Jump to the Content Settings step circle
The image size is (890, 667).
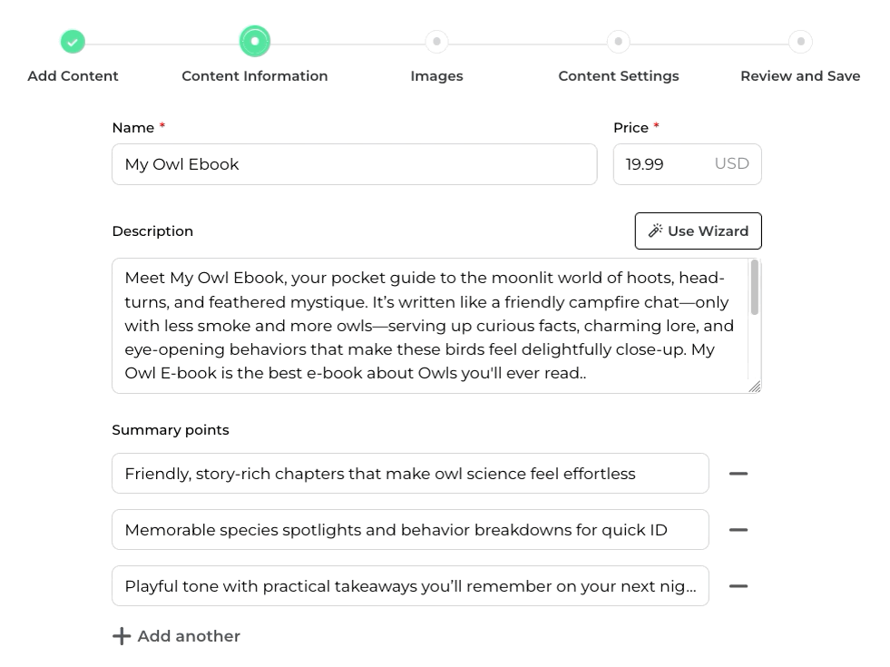click(x=618, y=42)
